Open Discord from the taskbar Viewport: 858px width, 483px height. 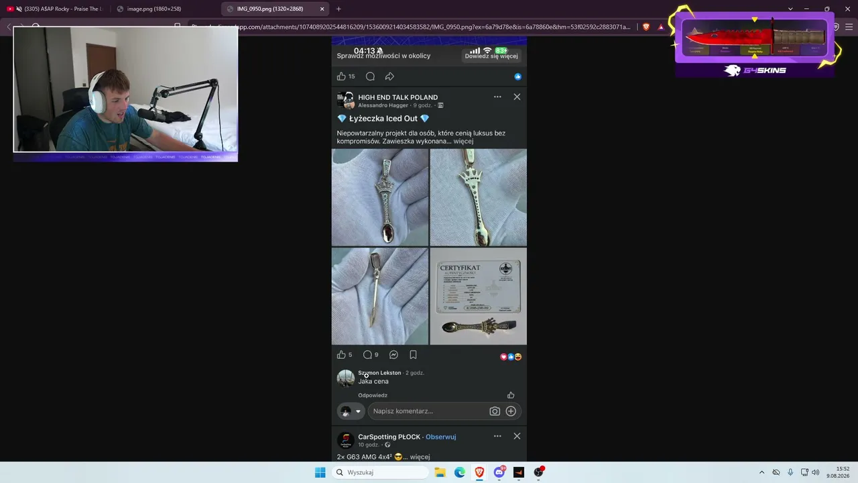click(x=499, y=472)
